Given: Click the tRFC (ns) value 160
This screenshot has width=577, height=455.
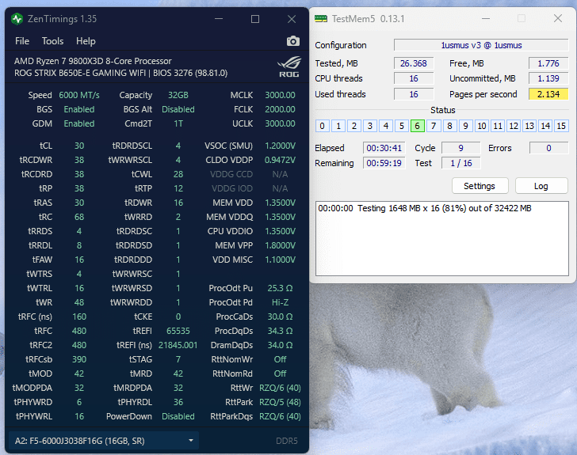Looking at the screenshot, I should (79, 317).
